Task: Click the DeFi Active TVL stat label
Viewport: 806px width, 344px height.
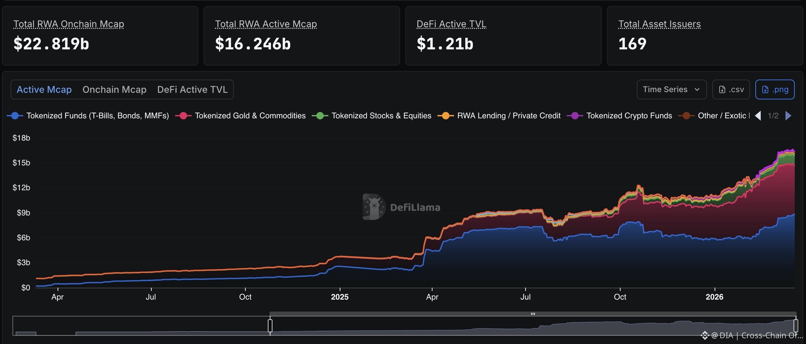Action: point(451,24)
